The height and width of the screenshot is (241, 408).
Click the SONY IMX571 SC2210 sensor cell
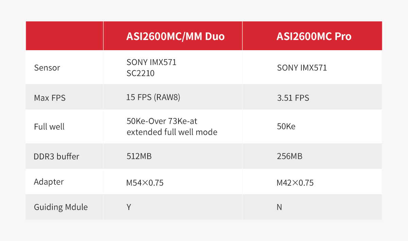click(x=152, y=67)
